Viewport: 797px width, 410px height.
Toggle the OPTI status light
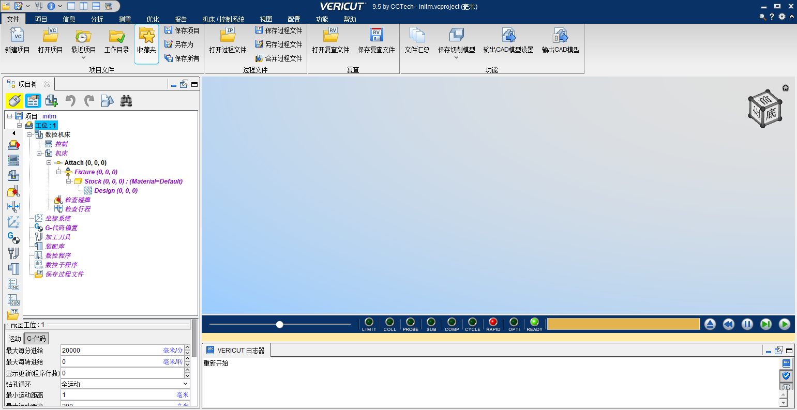(x=514, y=324)
